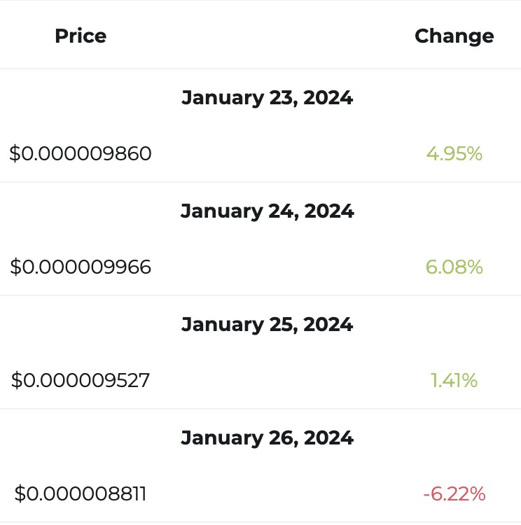Click the 6.08% change value

tap(454, 267)
